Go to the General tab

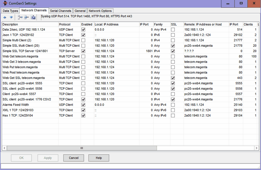tap(80, 11)
